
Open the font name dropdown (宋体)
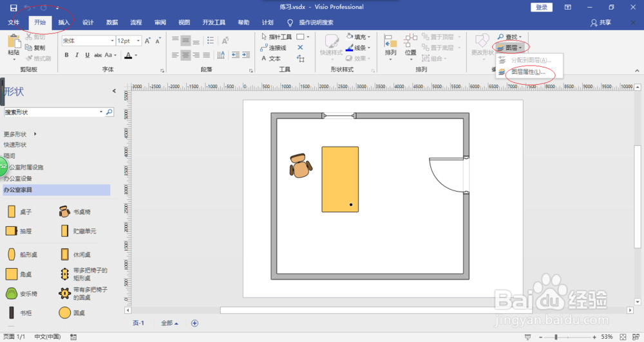88,40
